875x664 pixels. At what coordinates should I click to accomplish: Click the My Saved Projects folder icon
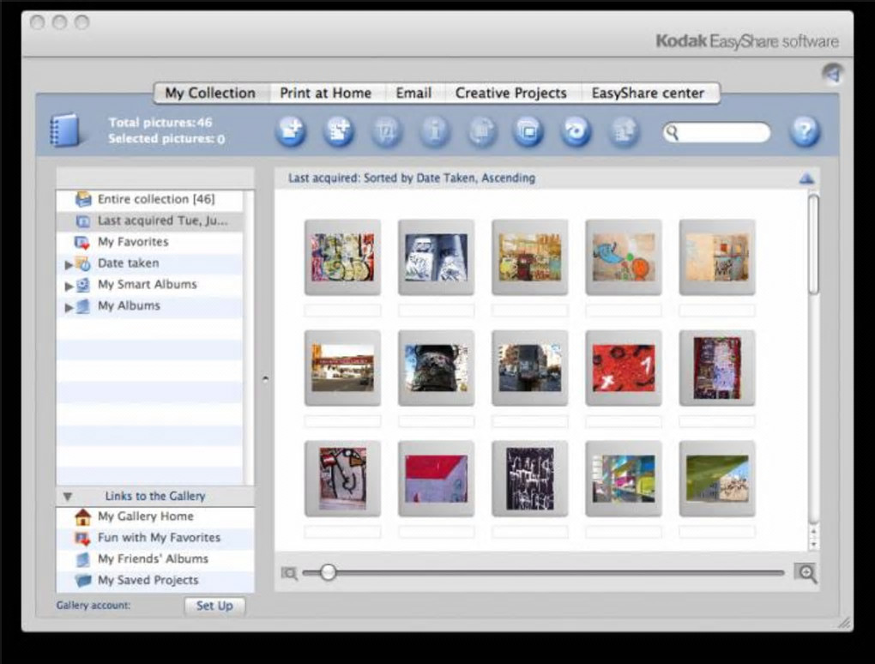point(82,580)
